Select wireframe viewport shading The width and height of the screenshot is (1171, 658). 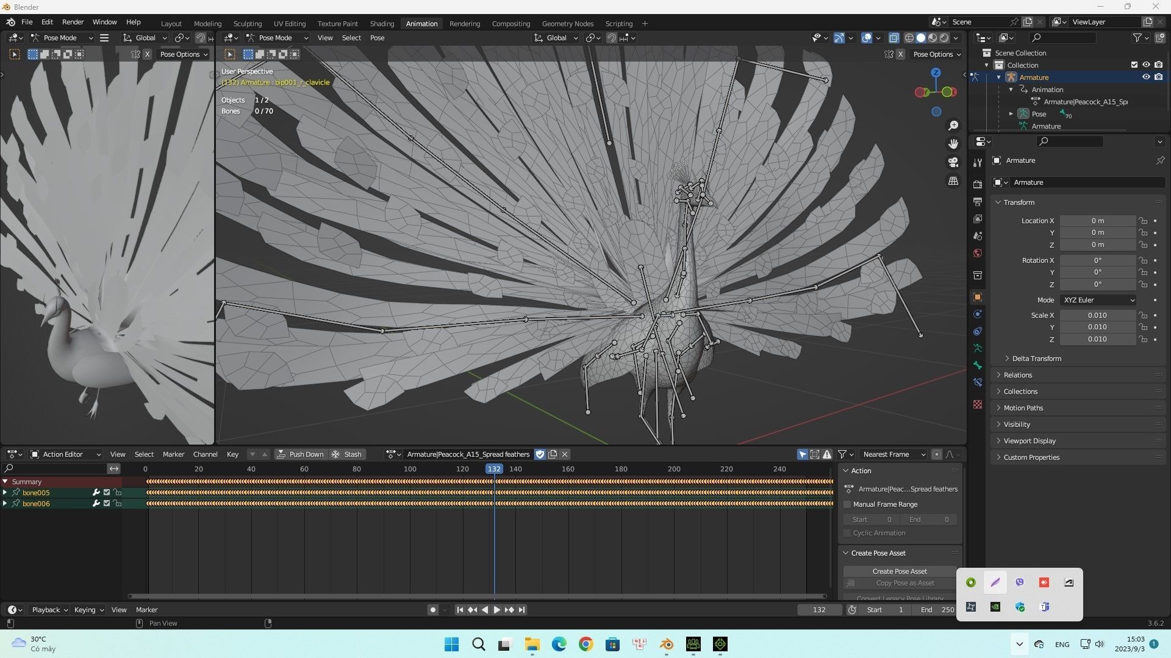[x=909, y=38]
